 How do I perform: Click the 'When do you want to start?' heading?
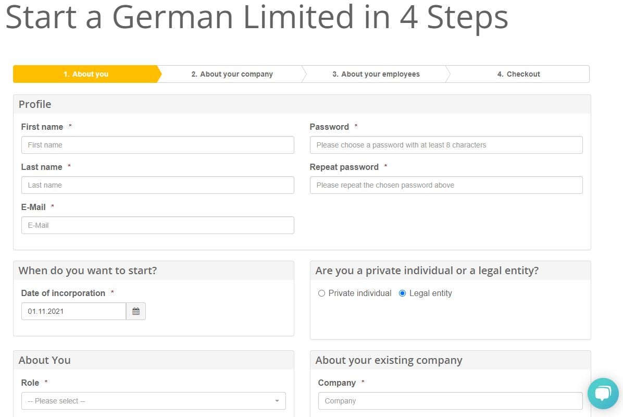[x=88, y=271]
